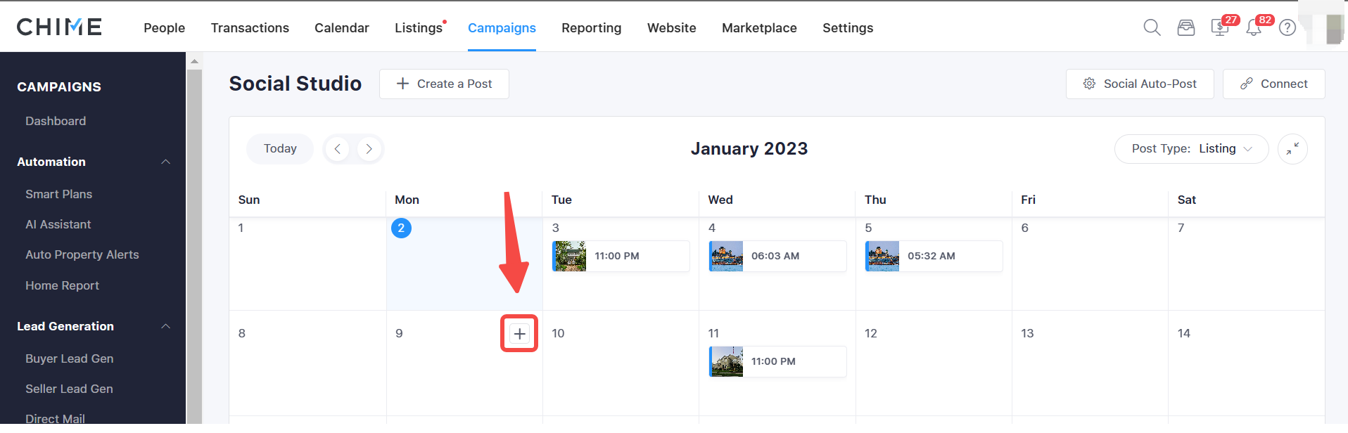Click the 11:00 PM time on January 11

pos(773,361)
